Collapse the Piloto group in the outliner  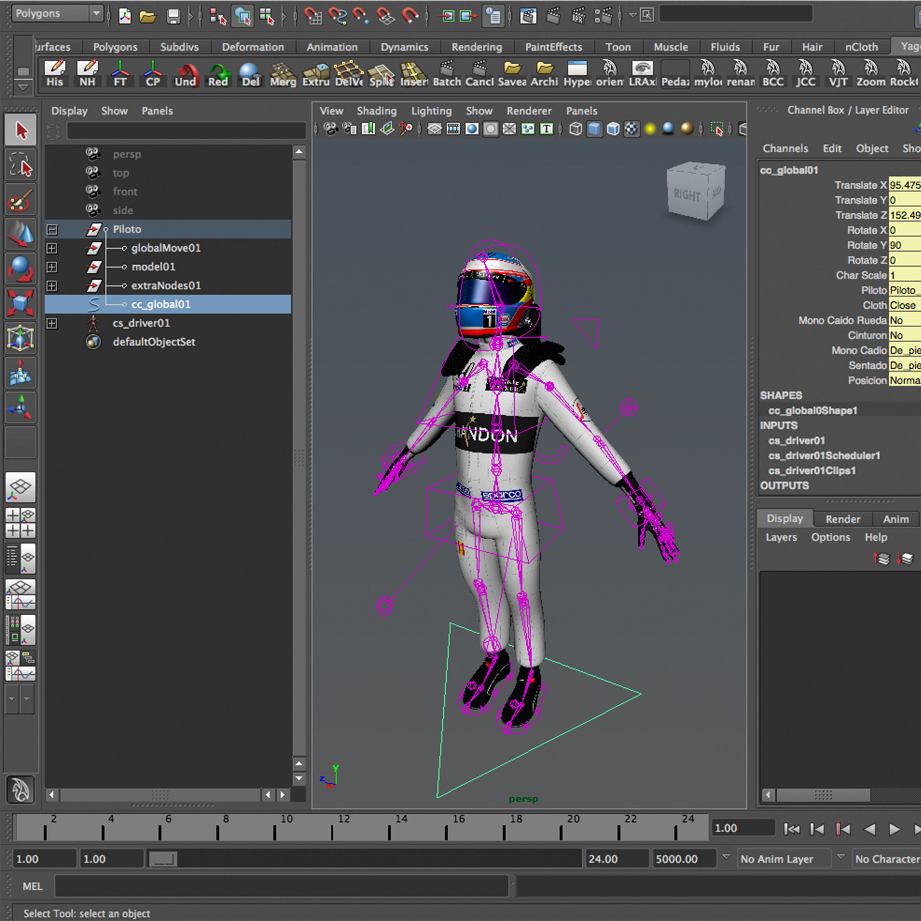click(x=52, y=229)
